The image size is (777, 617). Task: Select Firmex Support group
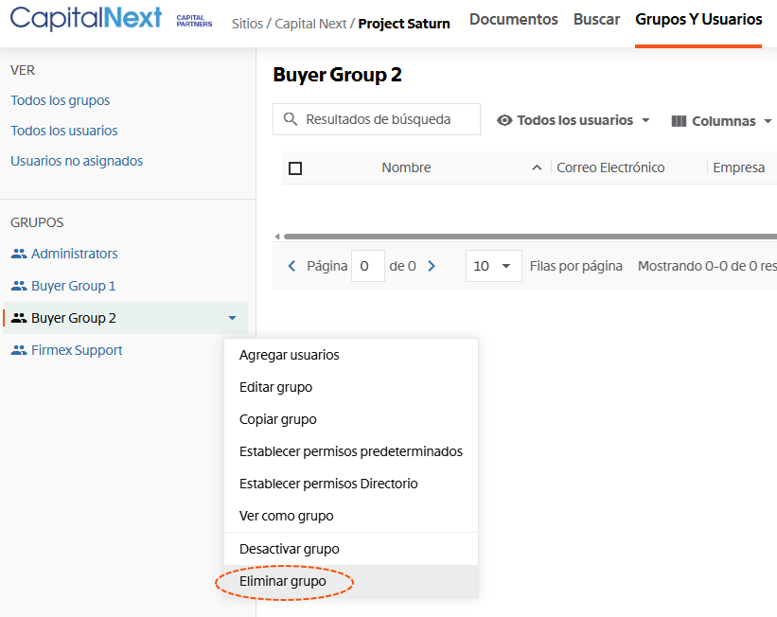coord(77,350)
